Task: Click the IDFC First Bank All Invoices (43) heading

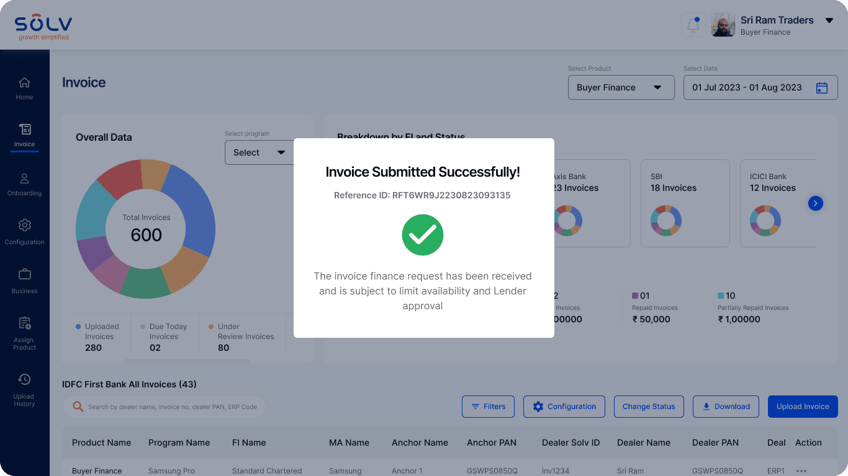Action: pyautogui.click(x=129, y=384)
